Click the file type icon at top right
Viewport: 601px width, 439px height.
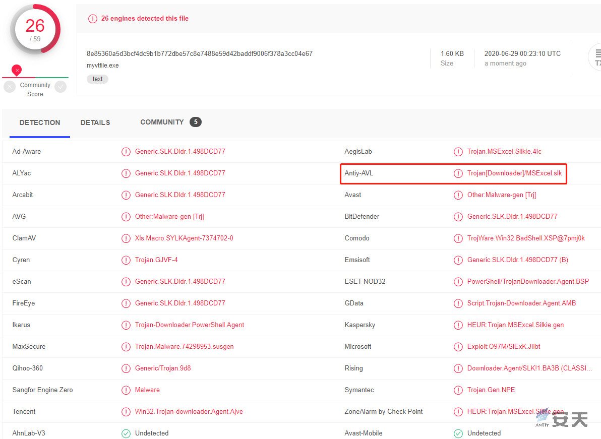pos(595,56)
